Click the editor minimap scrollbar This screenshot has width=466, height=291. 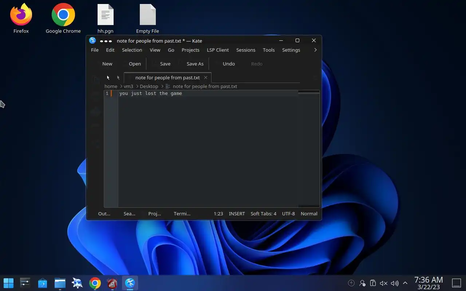tap(309, 148)
